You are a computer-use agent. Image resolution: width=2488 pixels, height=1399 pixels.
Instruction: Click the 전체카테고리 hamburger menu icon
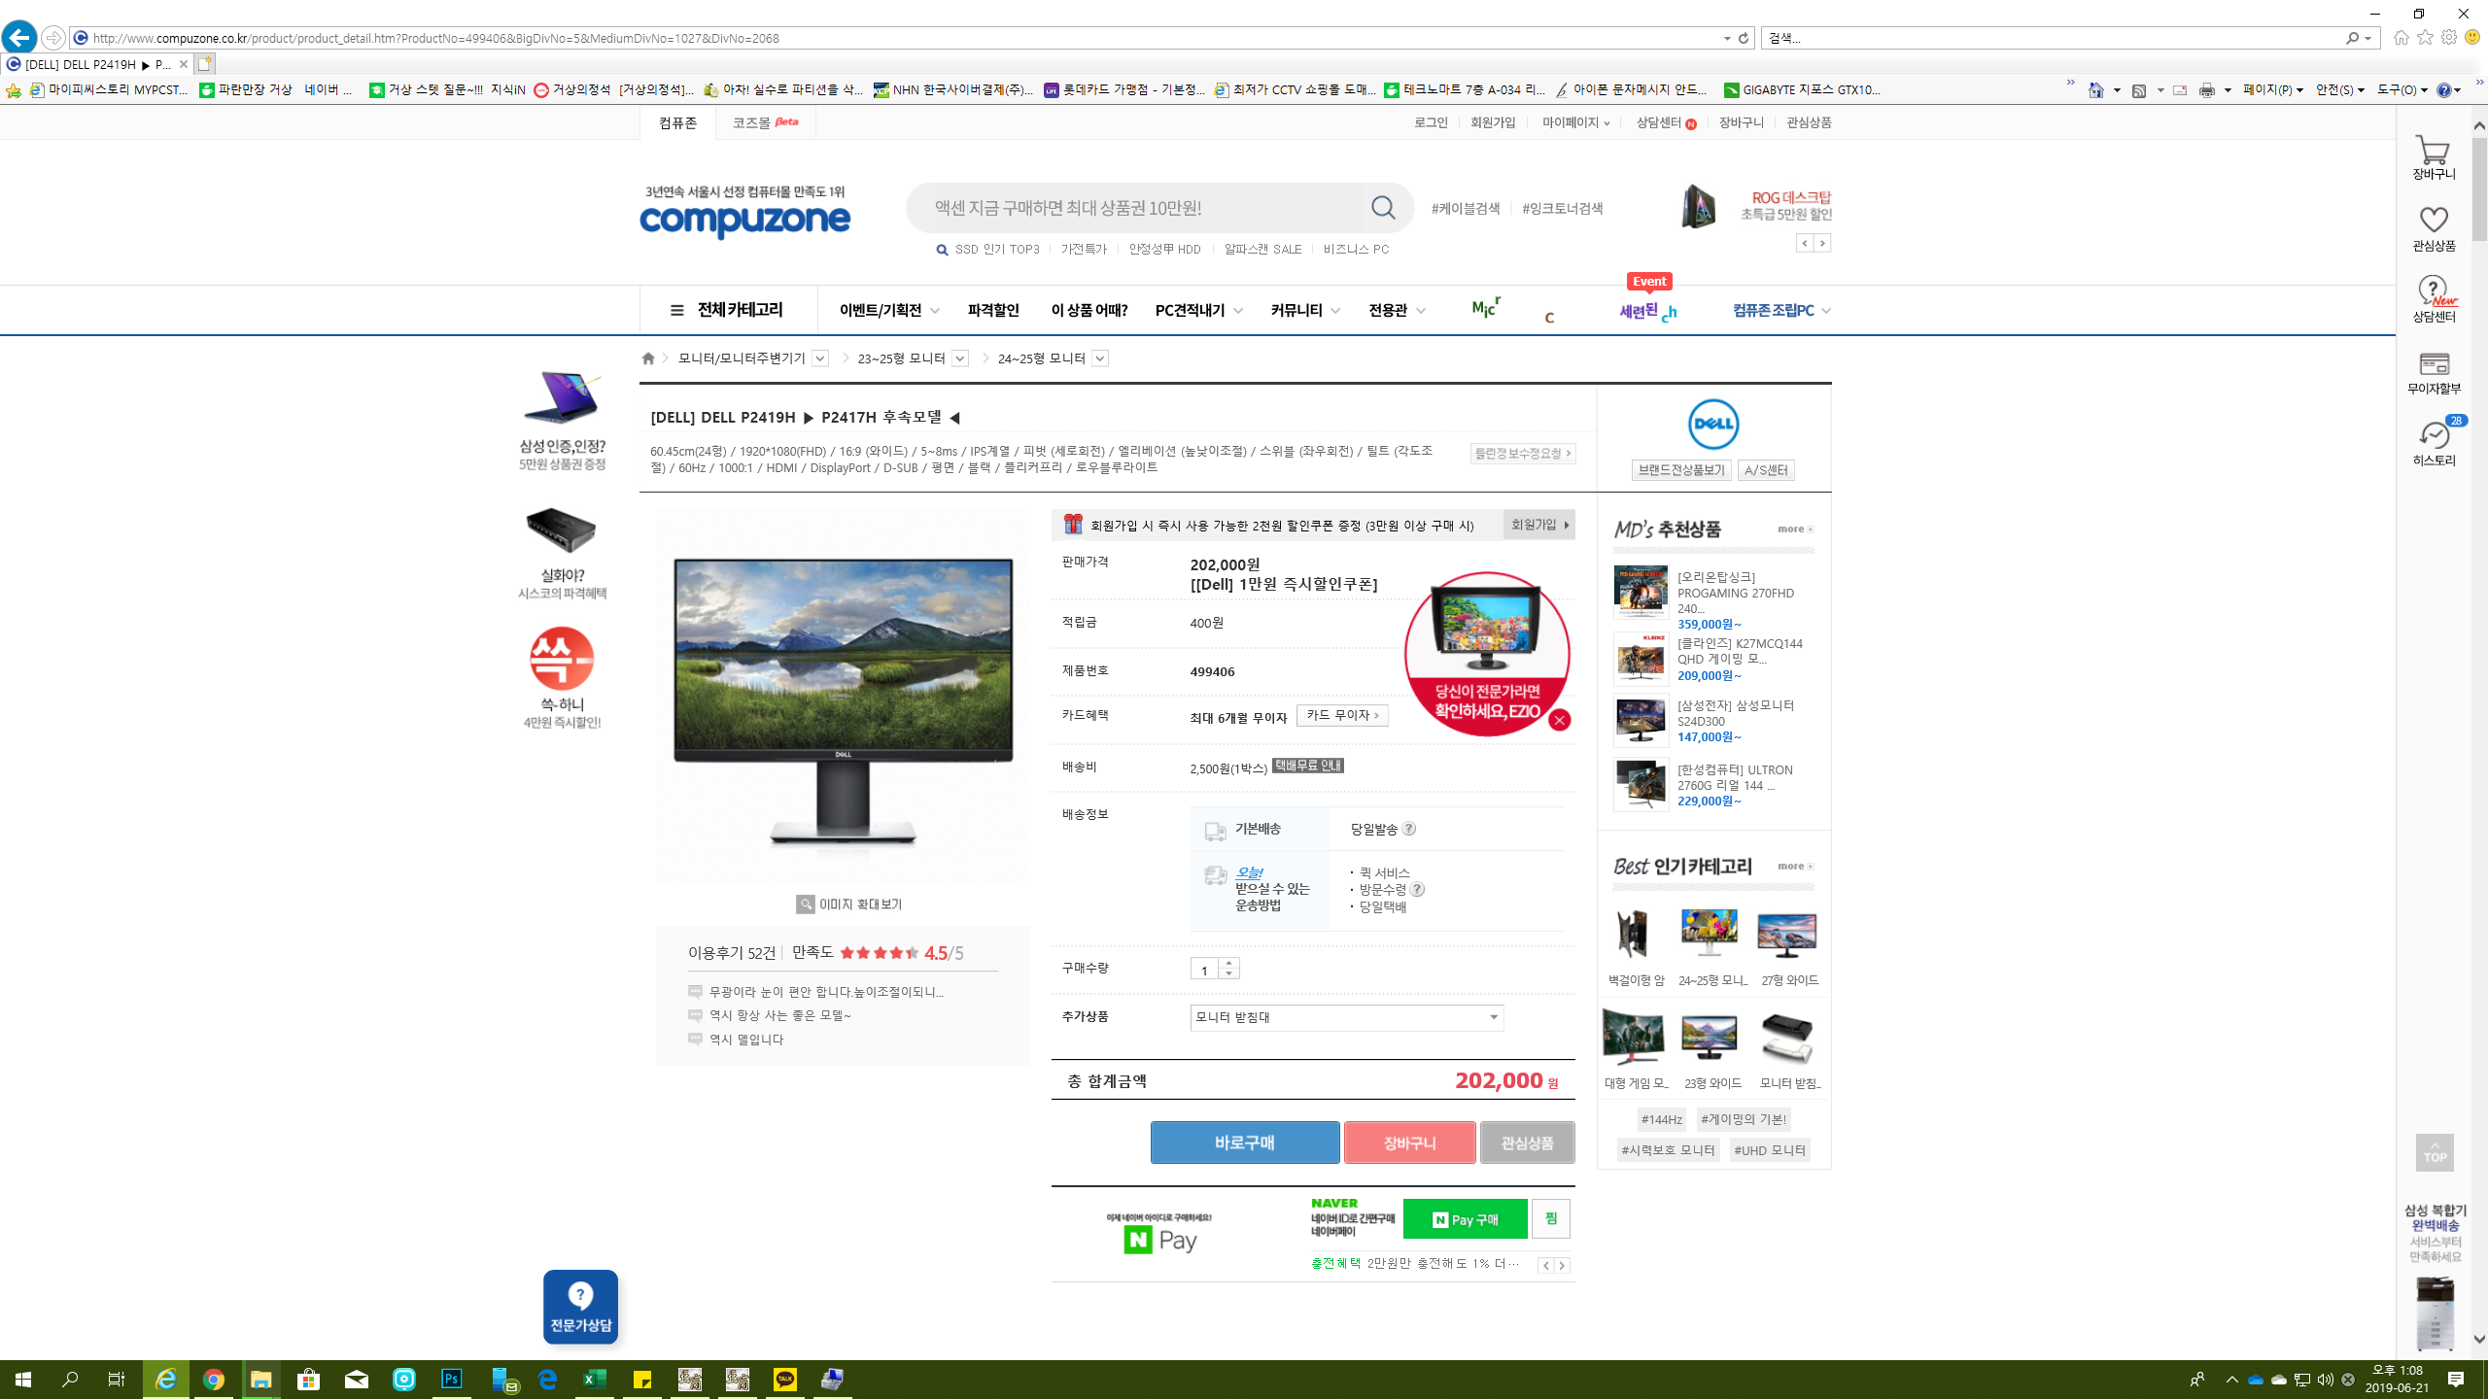[676, 310]
